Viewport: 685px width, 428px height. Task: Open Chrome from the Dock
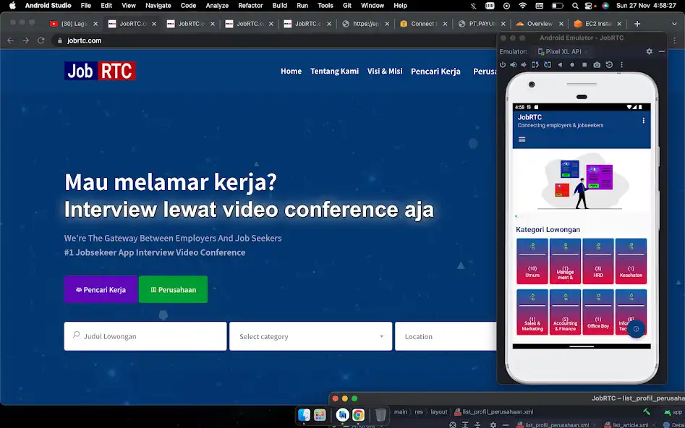click(358, 414)
